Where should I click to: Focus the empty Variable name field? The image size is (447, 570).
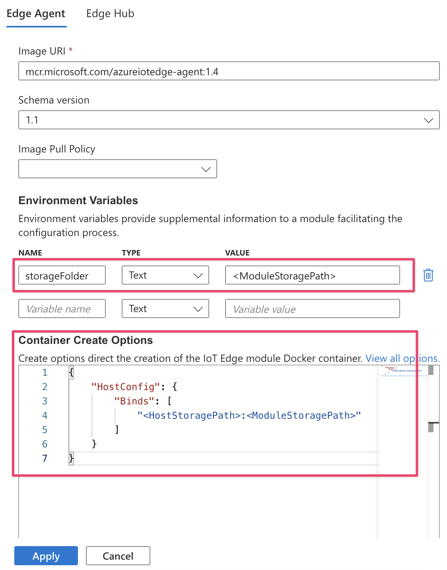pos(62,309)
